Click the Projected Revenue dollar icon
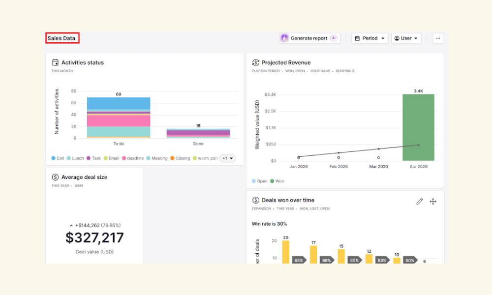This screenshot has width=492, height=295. [255, 62]
